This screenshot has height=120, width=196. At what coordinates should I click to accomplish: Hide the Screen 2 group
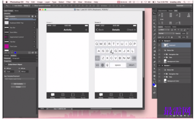point(159,41)
